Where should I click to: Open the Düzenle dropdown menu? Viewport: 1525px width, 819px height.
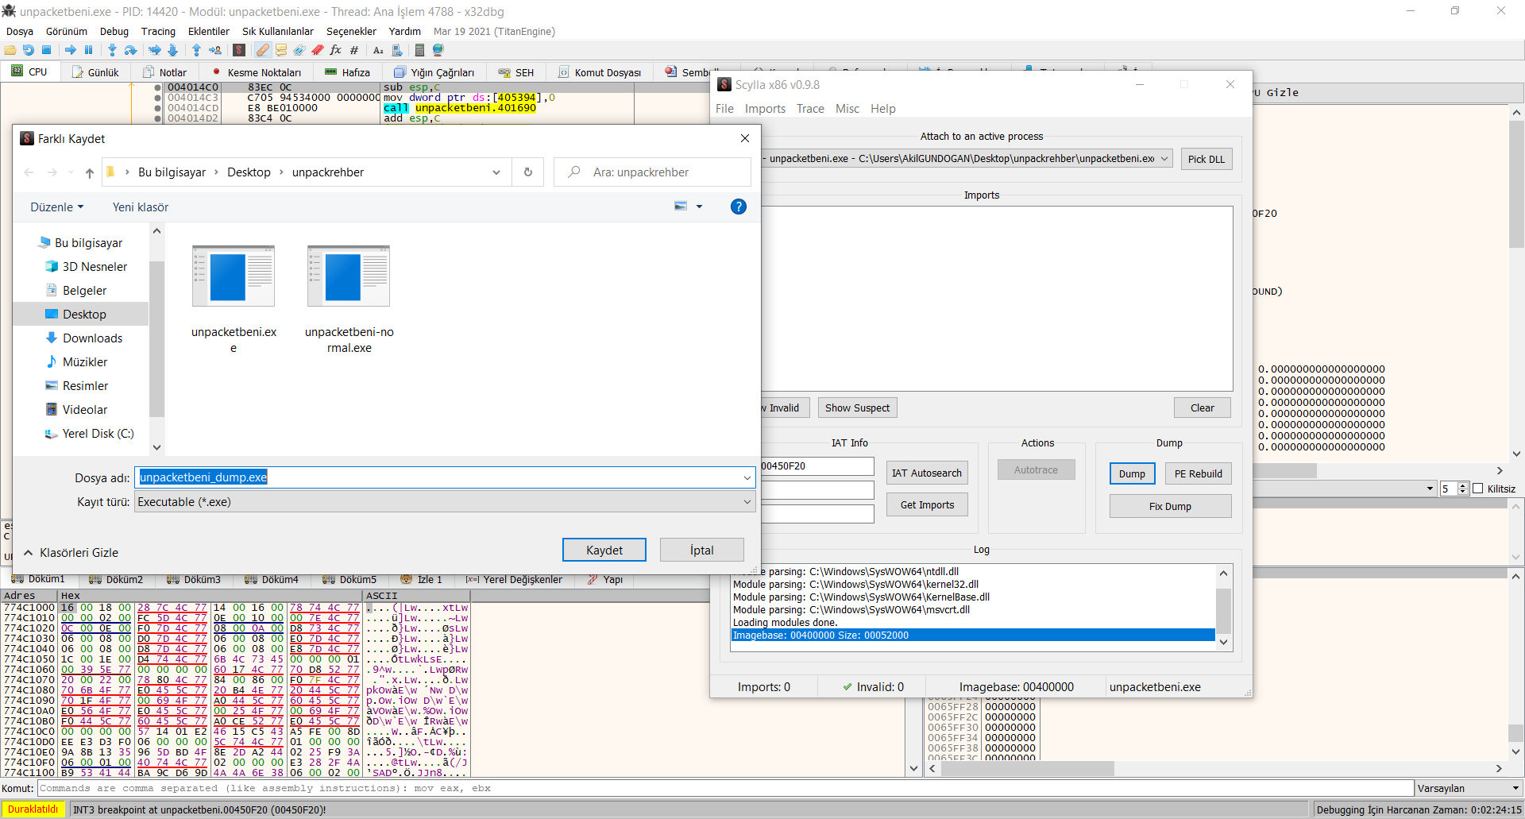pos(56,207)
